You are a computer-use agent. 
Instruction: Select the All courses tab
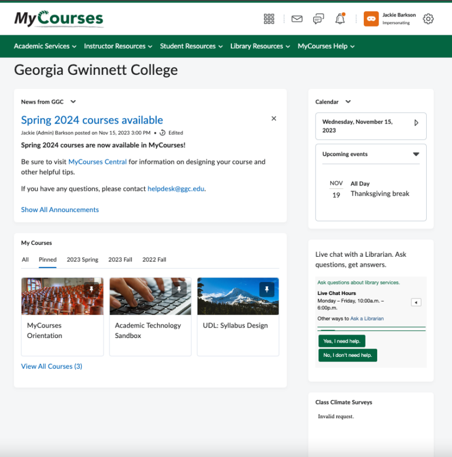pos(25,259)
